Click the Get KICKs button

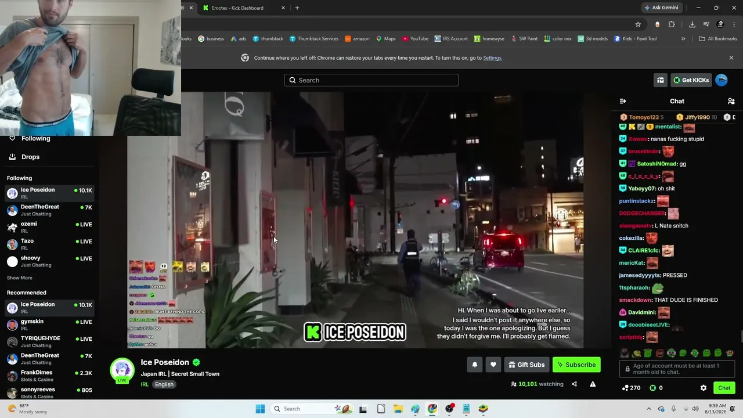tap(691, 80)
